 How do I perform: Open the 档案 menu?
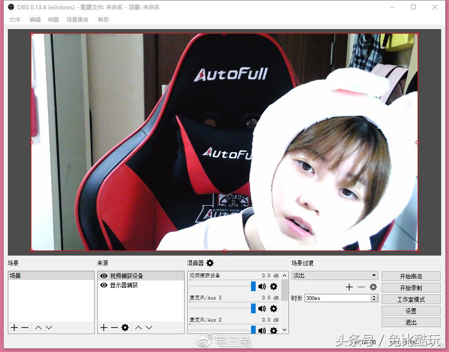(54, 19)
